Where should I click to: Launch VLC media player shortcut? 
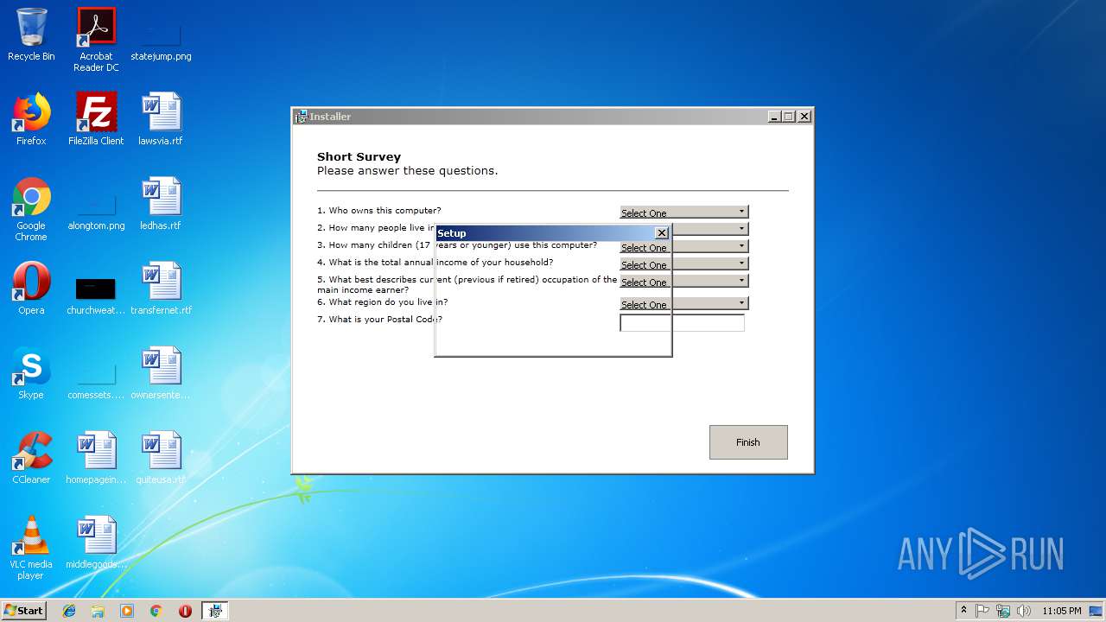click(x=31, y=549)
